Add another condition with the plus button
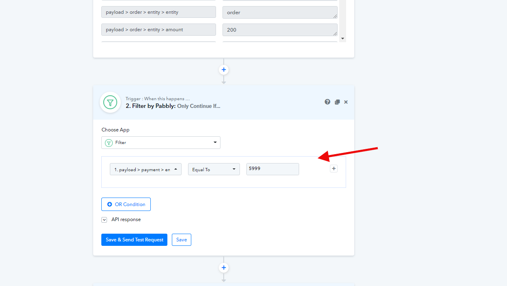Image resolution: width=507 pixels, height=286 pixels. click(x=334, y=168)
